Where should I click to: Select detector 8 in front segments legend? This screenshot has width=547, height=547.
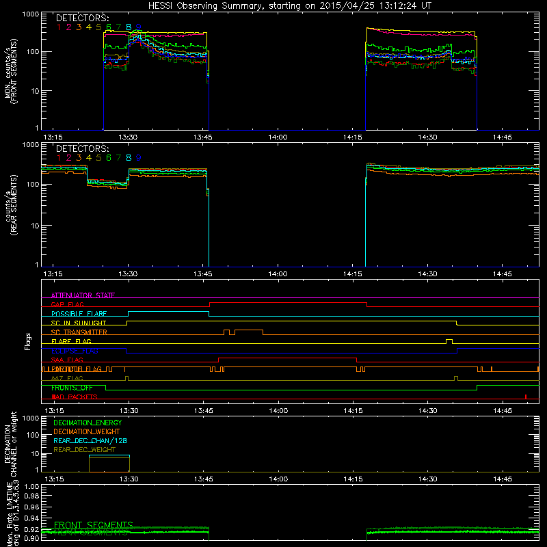click(129, 27)
